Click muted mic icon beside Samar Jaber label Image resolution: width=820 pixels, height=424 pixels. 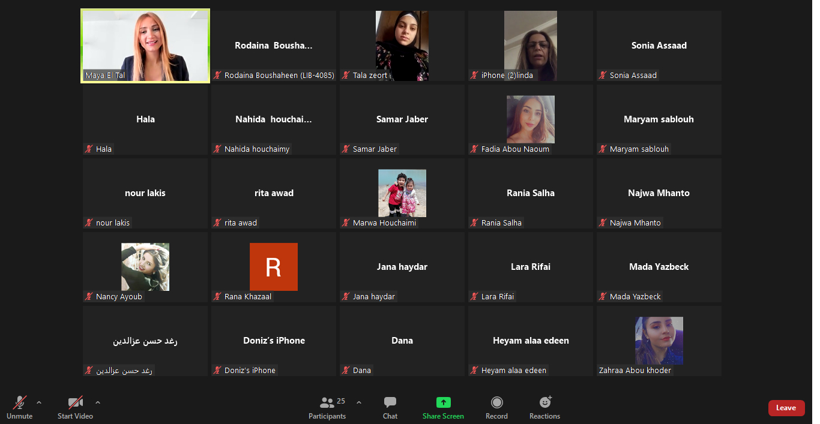tap(346, 149)
